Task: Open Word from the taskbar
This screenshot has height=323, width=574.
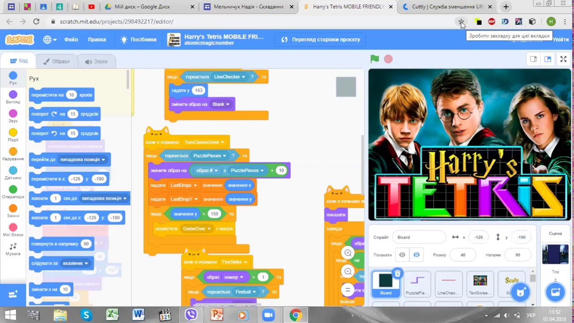Action: [x=138, y=315]
